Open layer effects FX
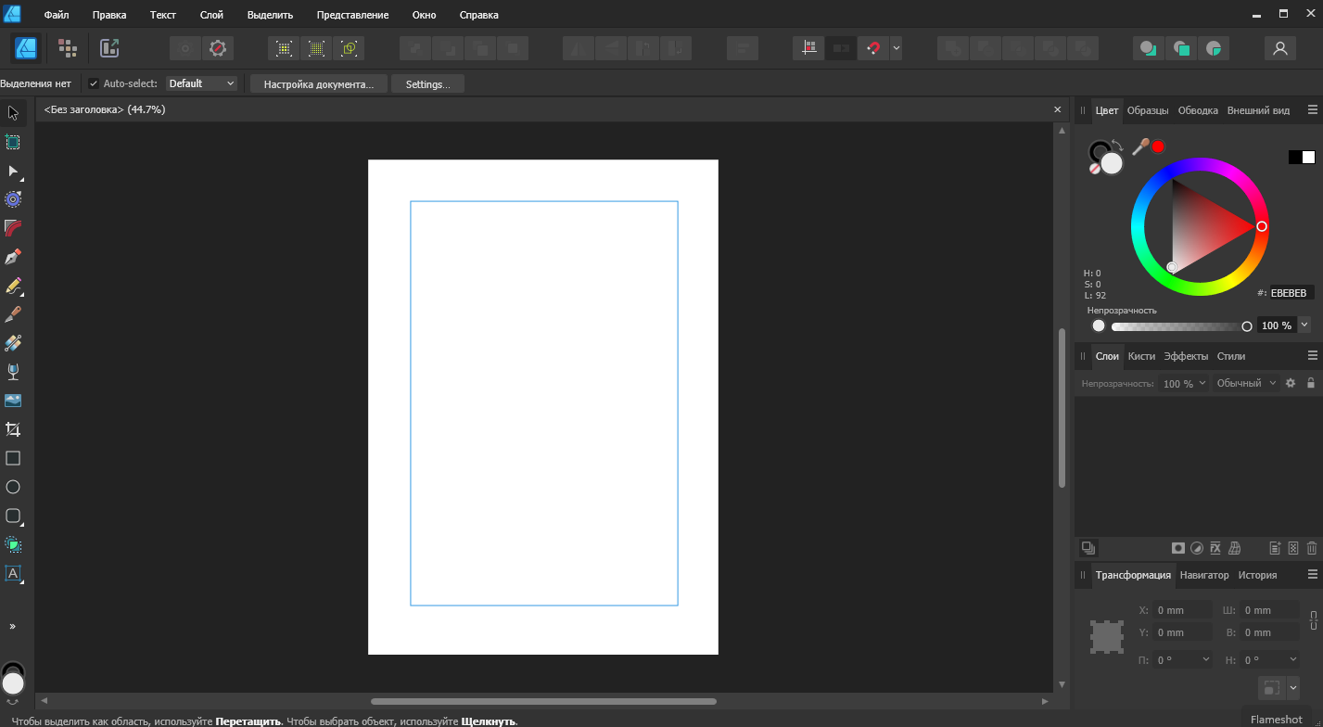 pos(1215,548)
